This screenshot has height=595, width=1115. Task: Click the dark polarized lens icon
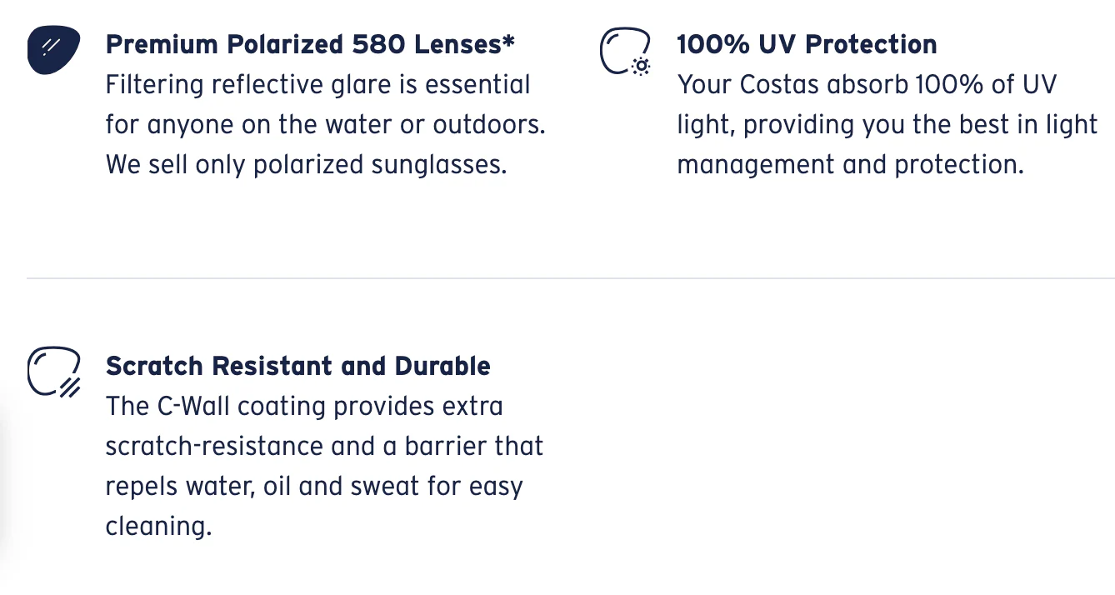53,50
